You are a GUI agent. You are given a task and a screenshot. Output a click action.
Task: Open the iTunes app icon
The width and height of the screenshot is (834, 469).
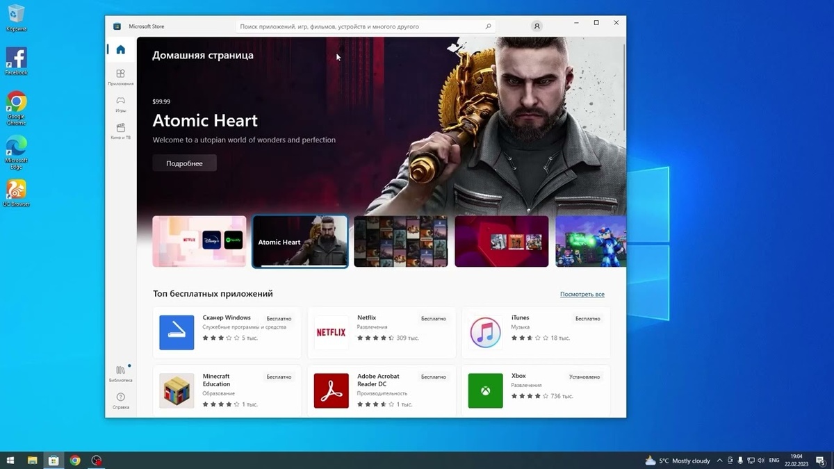point(485,332)
